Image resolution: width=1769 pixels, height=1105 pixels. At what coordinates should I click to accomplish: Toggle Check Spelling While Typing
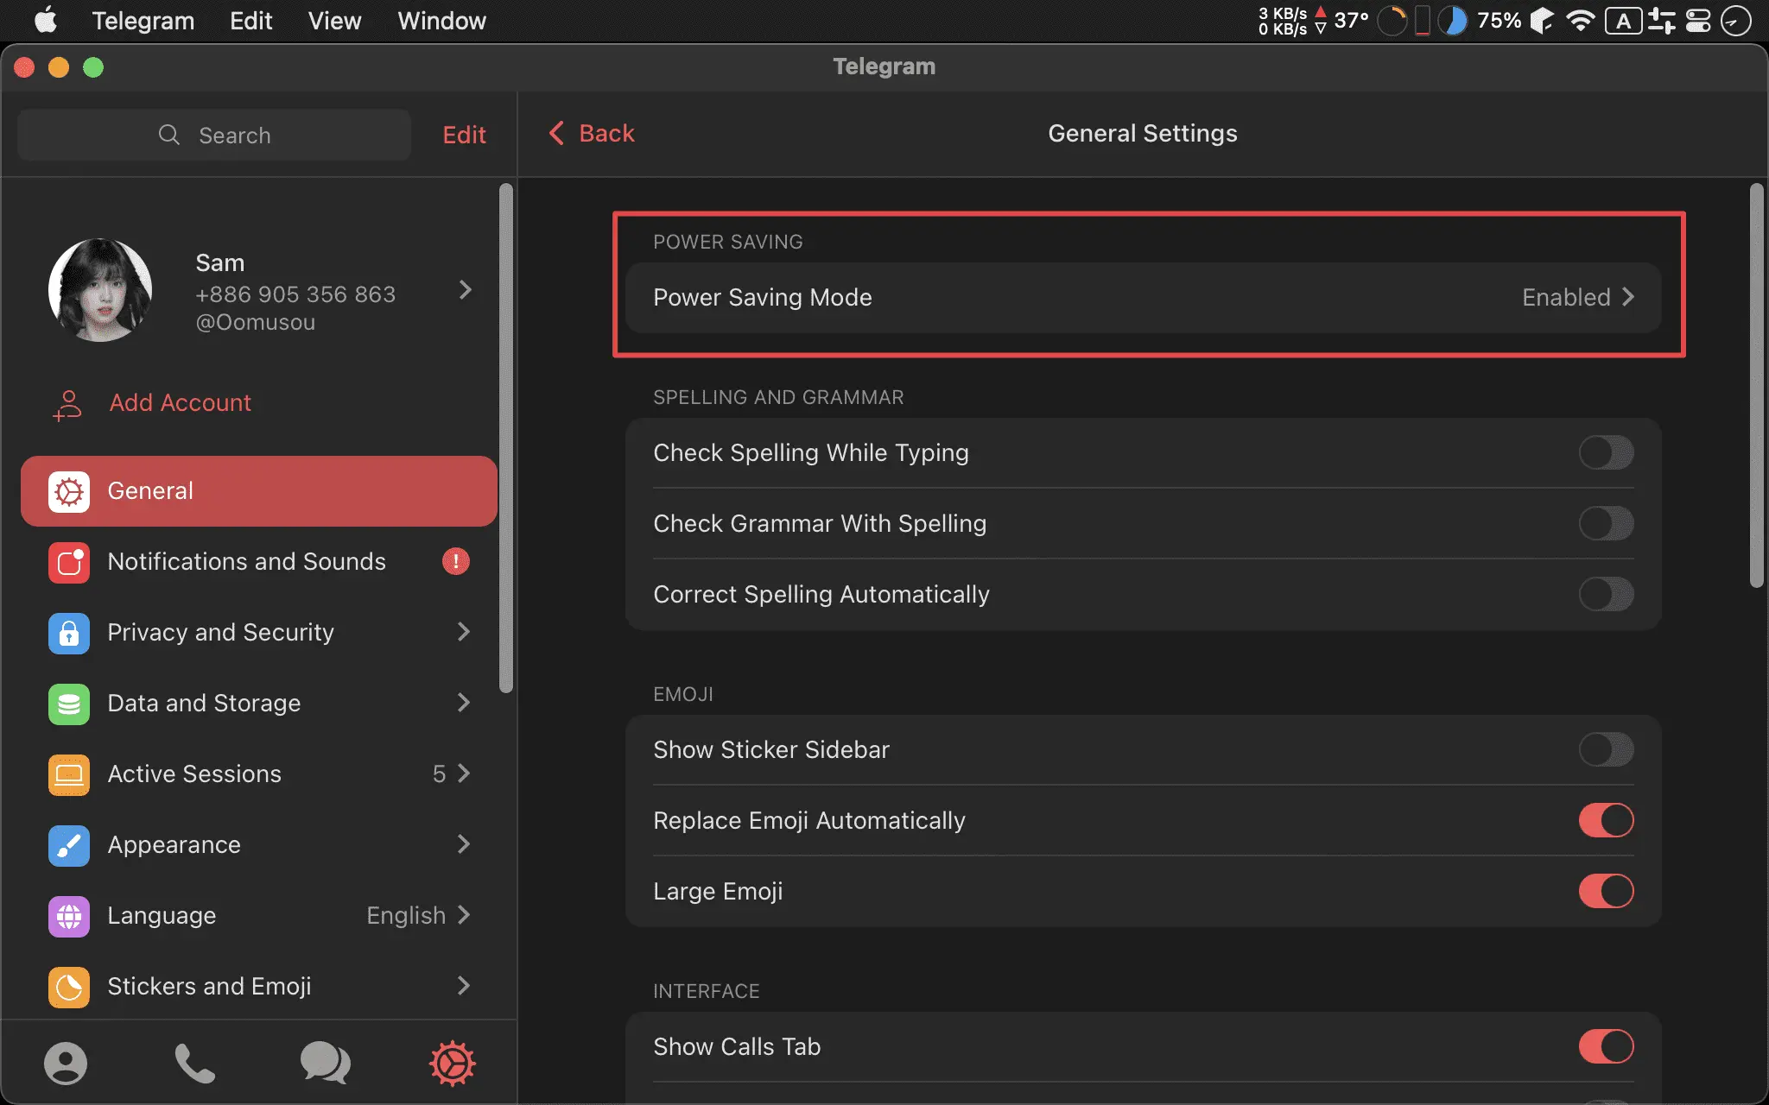point(1606,452)
